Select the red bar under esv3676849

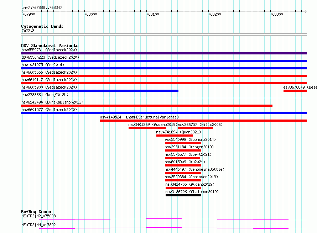coord(295,91)
